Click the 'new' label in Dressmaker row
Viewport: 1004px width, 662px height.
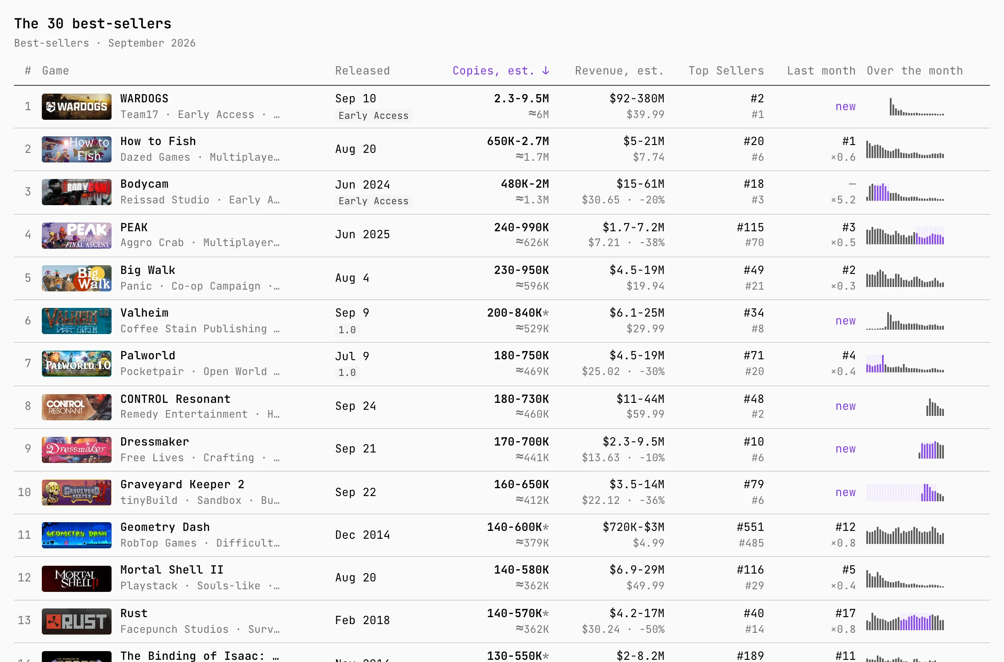(x=845, y=449)
